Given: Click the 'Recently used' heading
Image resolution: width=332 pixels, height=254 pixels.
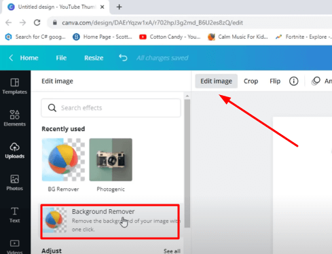Looking at the screenshot, I should [x=63, y=129].
